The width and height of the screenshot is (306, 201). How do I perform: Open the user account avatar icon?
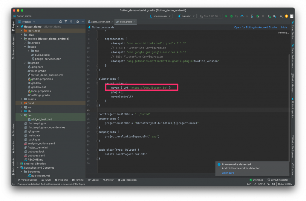tap(292, 16)
